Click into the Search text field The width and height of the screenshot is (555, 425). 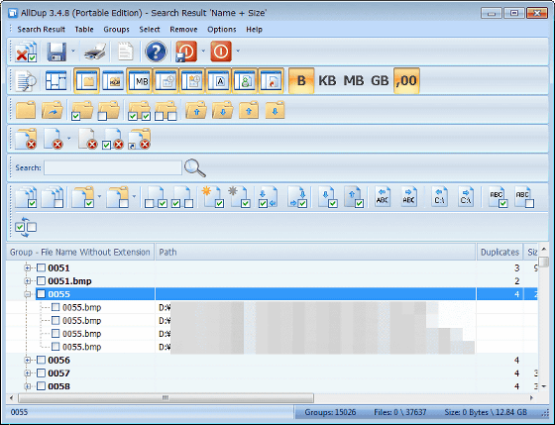pyautogui.click(x=113, y=167)
